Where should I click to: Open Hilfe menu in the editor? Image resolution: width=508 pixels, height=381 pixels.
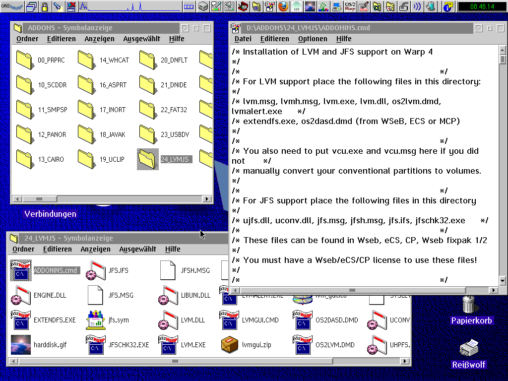pyautogui.click(x=344, y=39)
